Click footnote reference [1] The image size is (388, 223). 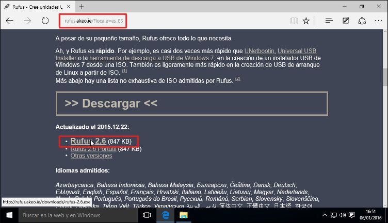(124, 71)
